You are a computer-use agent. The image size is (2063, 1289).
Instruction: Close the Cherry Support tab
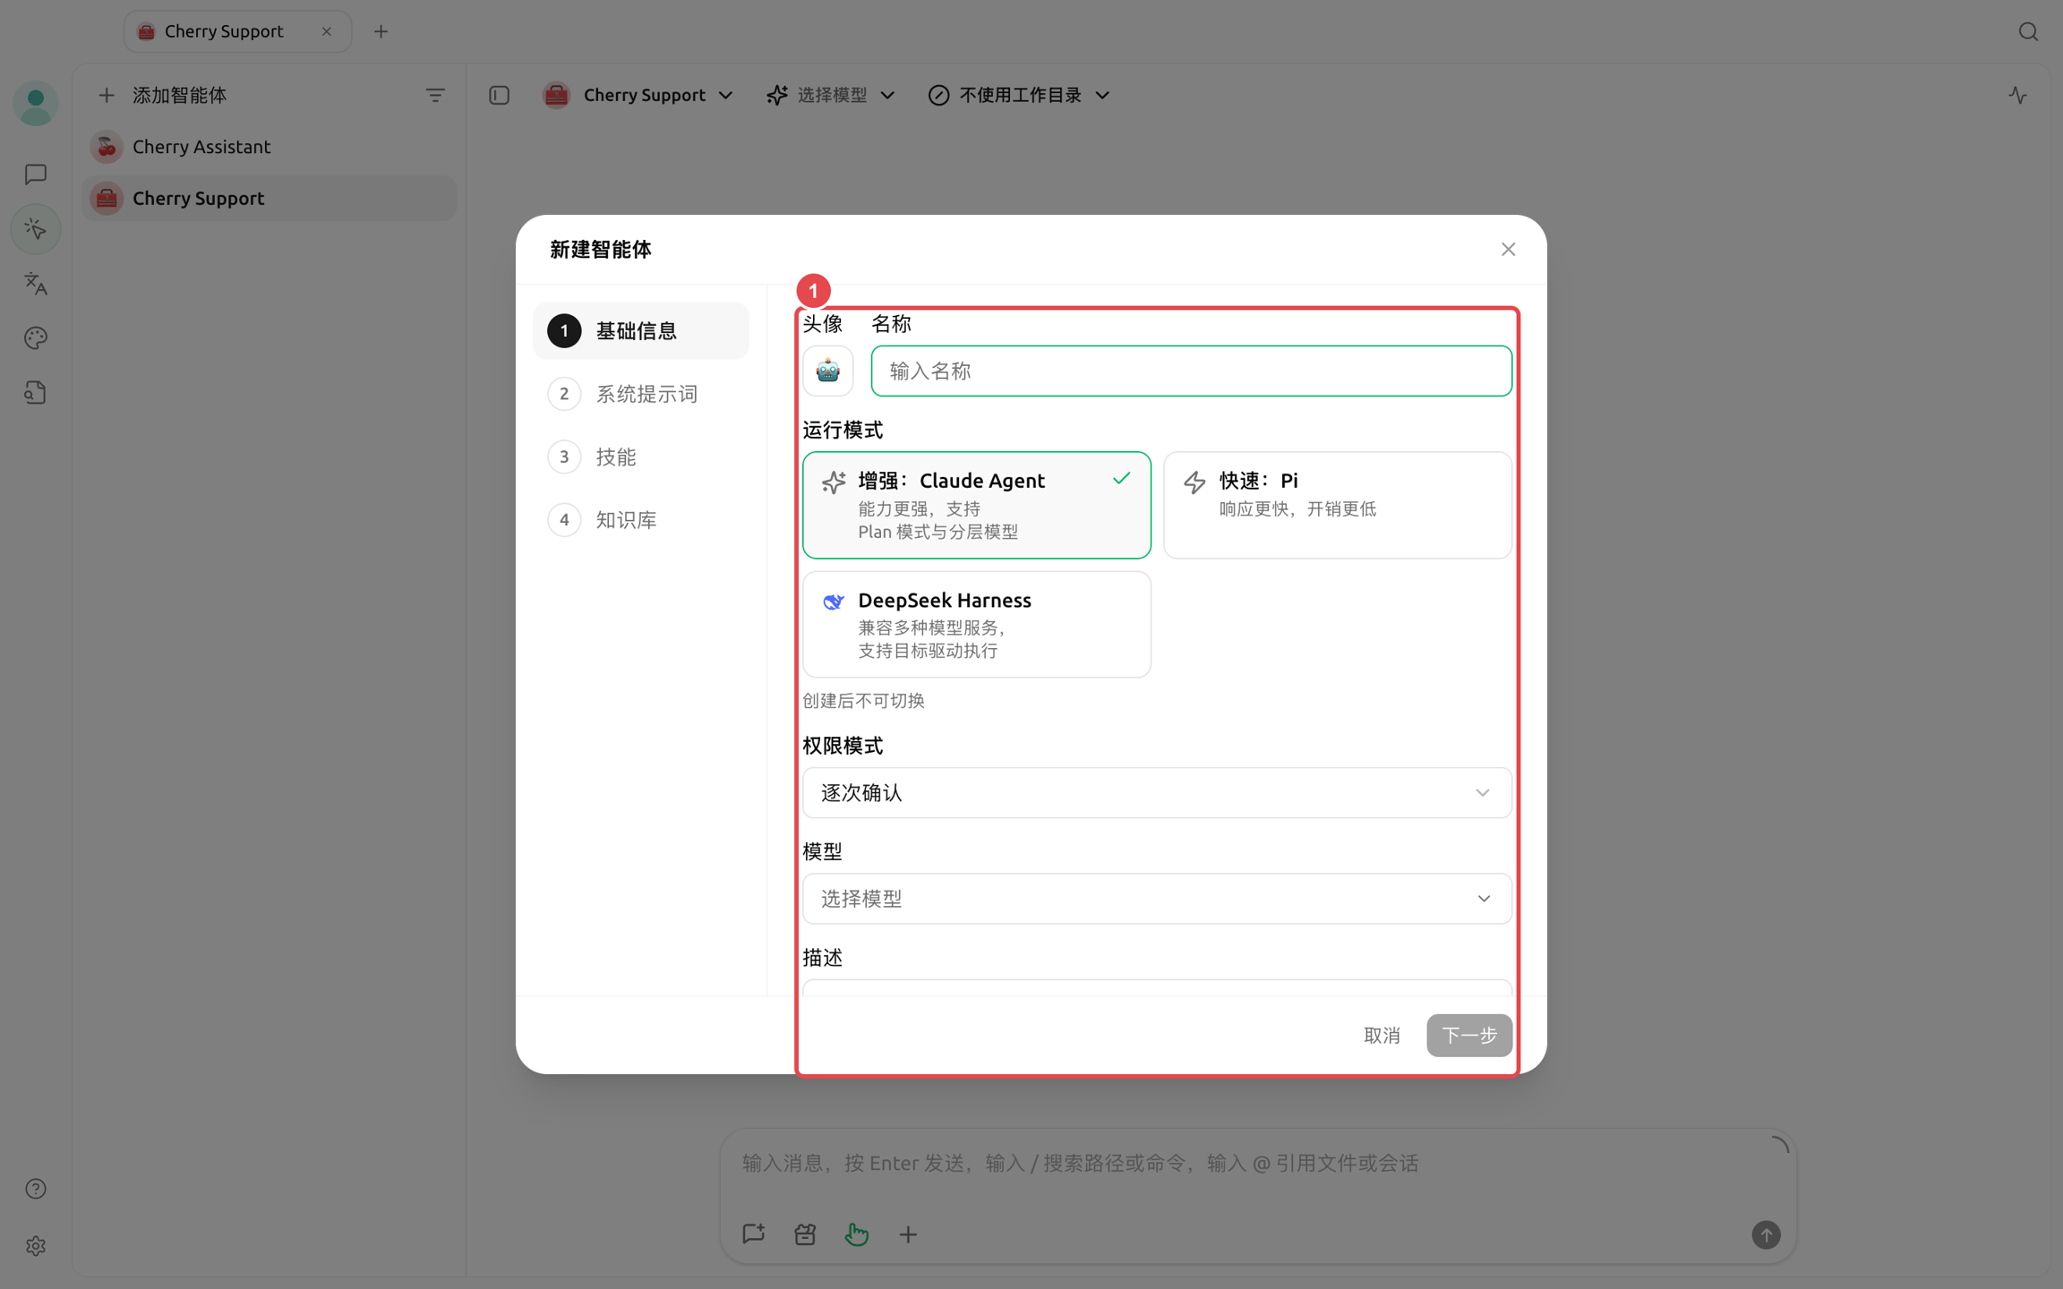pyautogui.click(x=327, y=31)
